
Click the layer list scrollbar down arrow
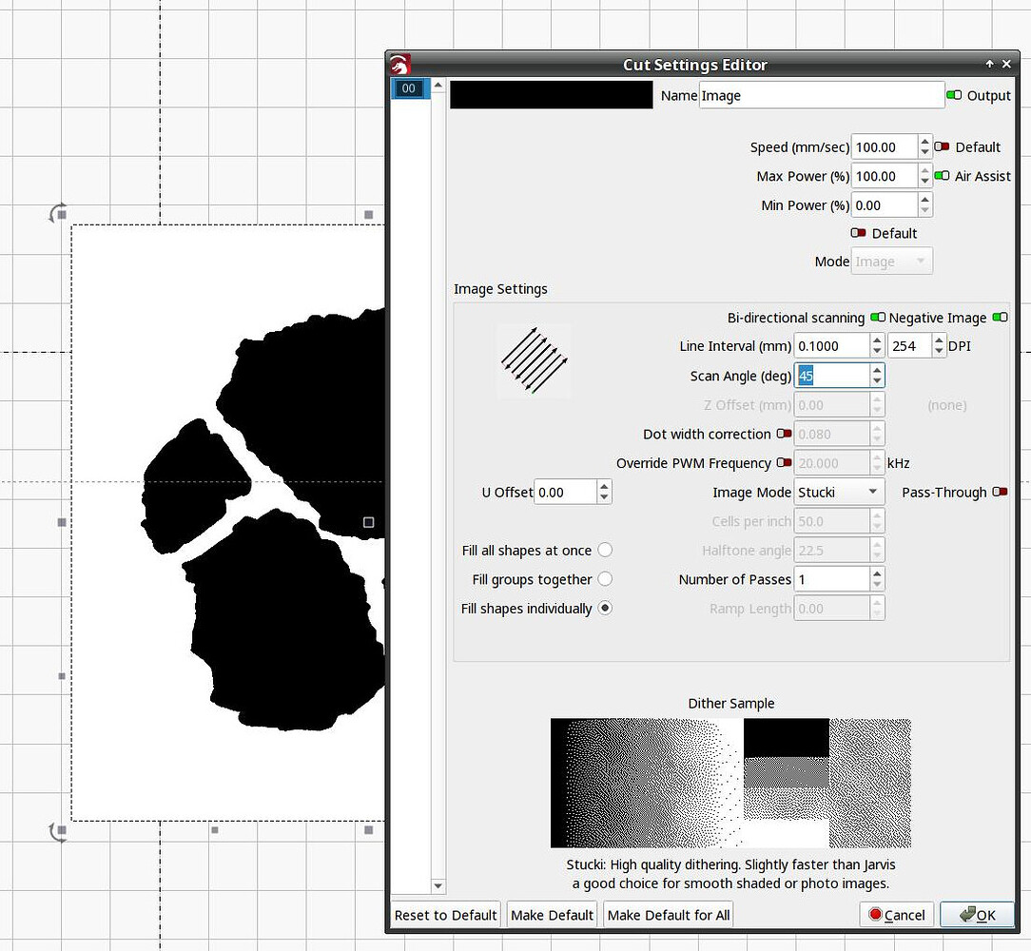[x=438, y=885]
